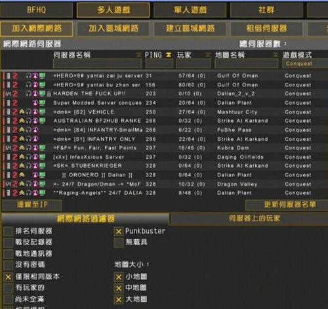Click the ranked chevron icon on the AUSTRALIAN BF2HUB row
Screen dimensions: 328x309
[x=22, y=121]
